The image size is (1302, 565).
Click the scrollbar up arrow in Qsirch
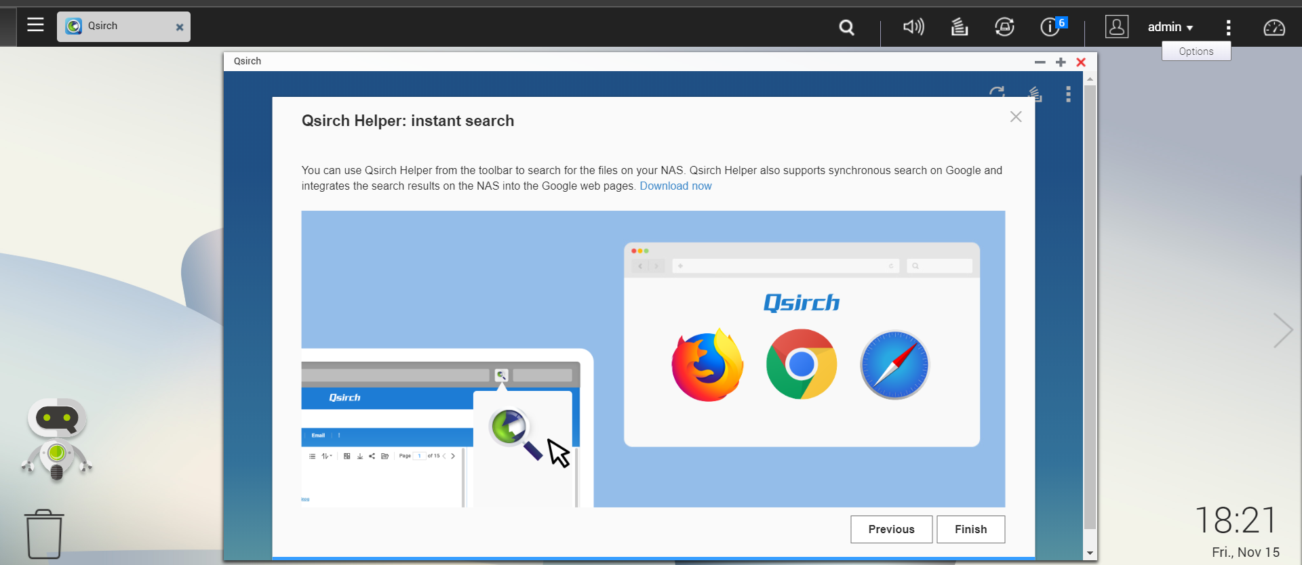(1090, 79)
